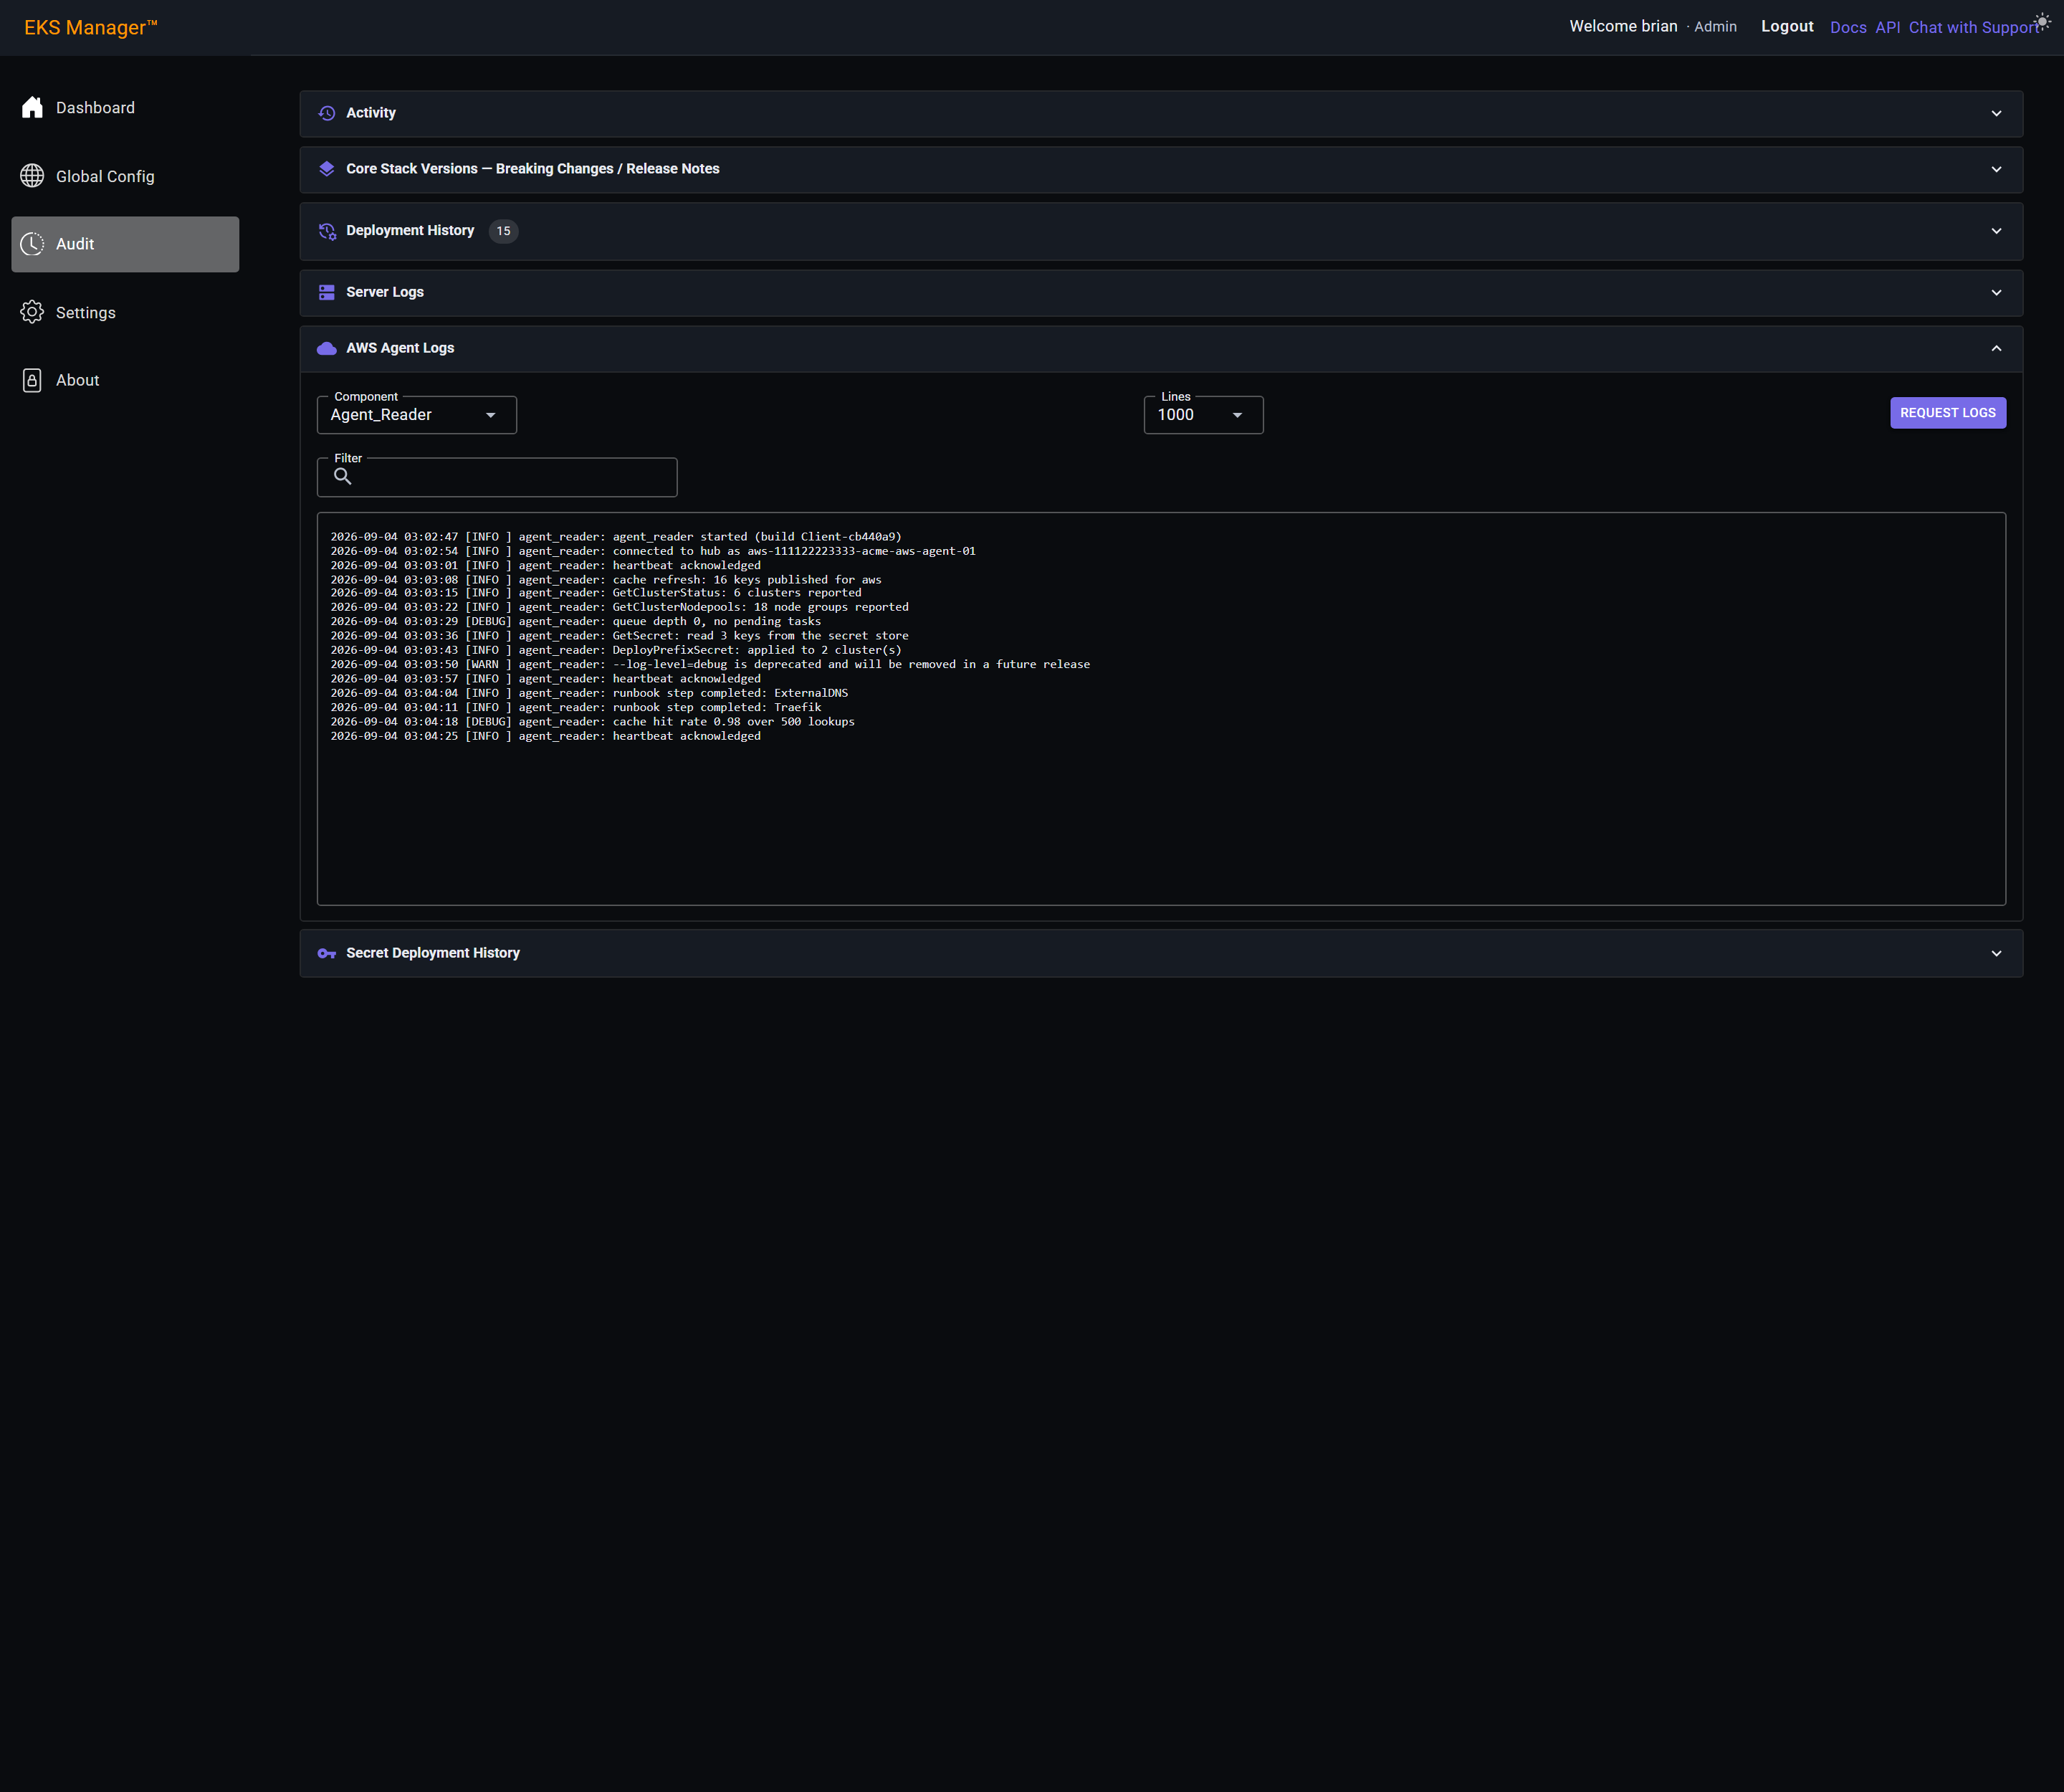Click the 'queue depth 0' DEBUG line
The image size is (2064, 1792).
coord(576,621)
